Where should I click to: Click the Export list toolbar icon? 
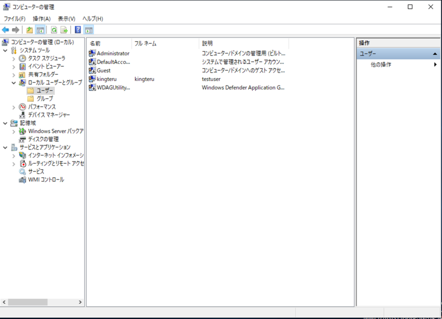click(64, 30)
